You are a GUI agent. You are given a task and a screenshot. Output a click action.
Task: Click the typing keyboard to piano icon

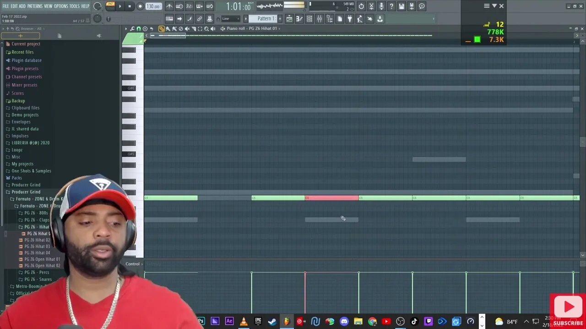click(x=169, y=19)
